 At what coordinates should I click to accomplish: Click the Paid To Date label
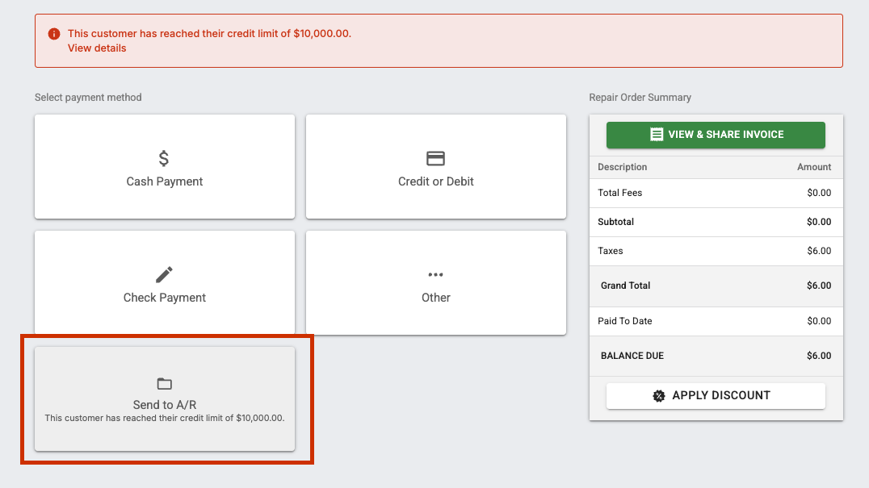[x=624, y=322]
